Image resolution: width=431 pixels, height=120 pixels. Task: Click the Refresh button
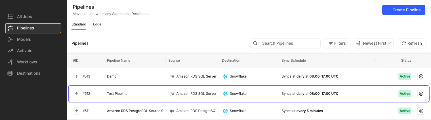[x=411, y=43]
